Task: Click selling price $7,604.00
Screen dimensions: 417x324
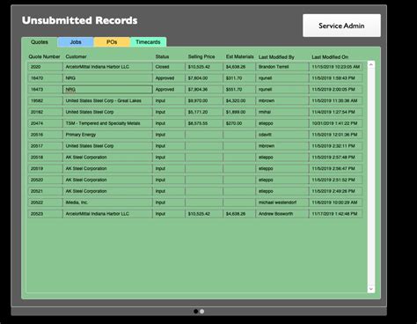Action: pos(204,78)
